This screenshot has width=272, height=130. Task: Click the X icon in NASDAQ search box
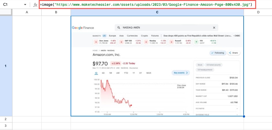pos(214,28)
